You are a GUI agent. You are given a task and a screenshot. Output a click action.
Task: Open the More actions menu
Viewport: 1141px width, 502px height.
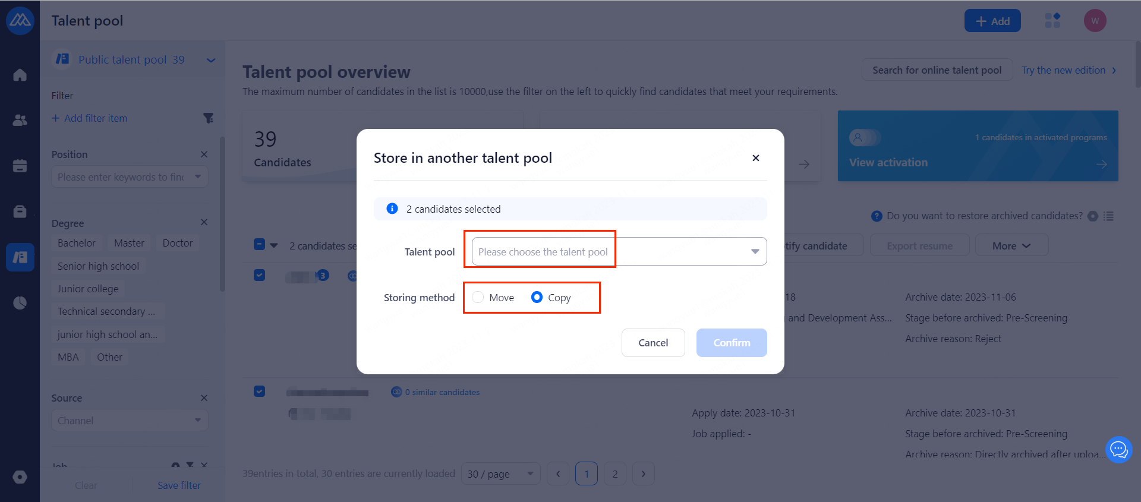coord(1010,246)
